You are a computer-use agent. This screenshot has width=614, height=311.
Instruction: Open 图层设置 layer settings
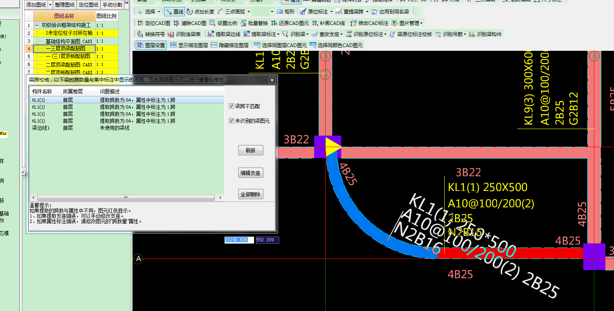click(151, 45)
